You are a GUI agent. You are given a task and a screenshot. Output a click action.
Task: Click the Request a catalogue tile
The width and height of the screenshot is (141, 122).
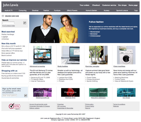(98, 92)
